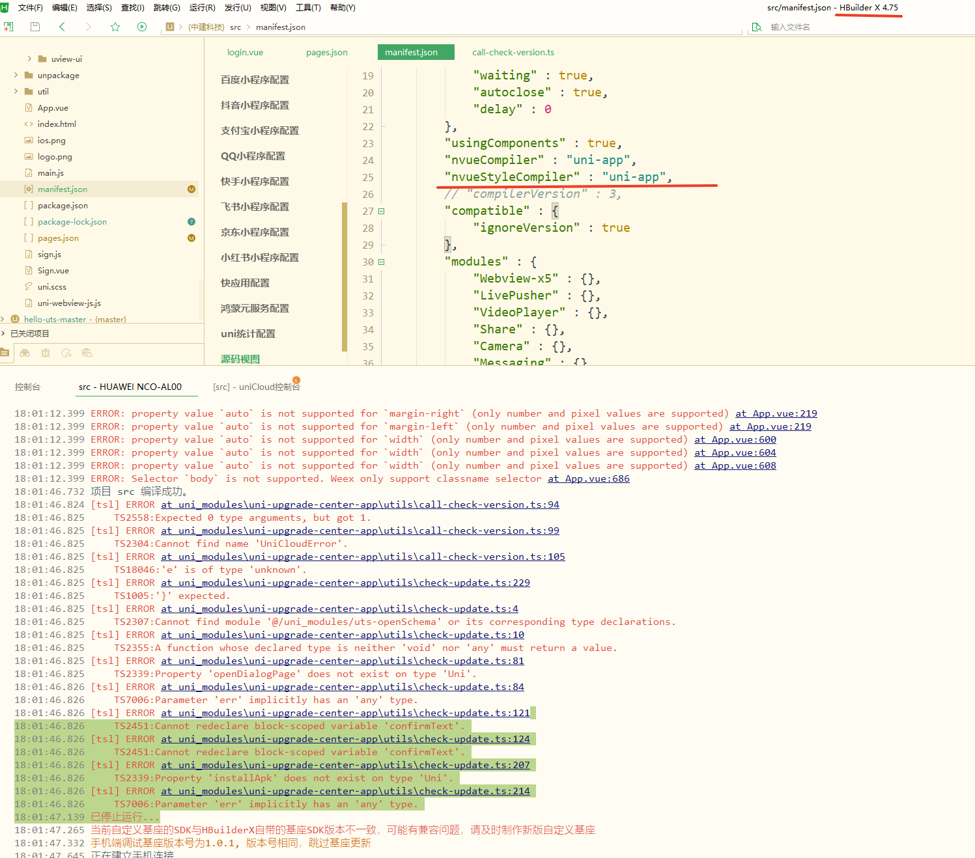Screen dimensions: 975x858
Task: Collapse code fold at line 27
Action: (382, 211)
